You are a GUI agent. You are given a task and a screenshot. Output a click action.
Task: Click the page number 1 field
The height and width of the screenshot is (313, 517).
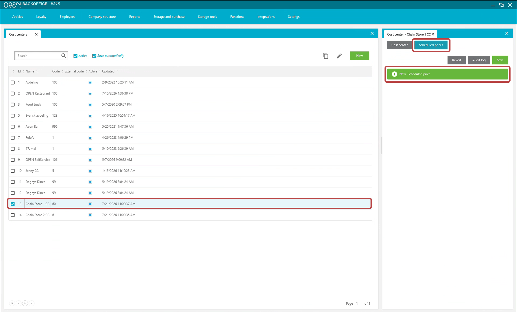tap(357, 303)
